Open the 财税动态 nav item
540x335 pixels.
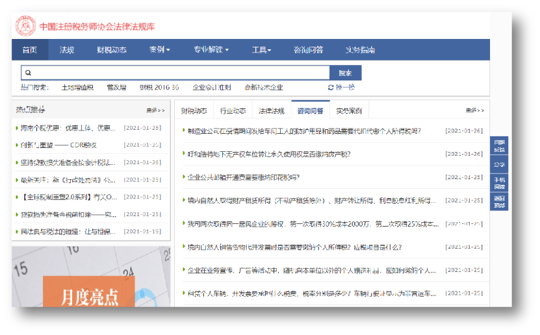coord(112,50)
